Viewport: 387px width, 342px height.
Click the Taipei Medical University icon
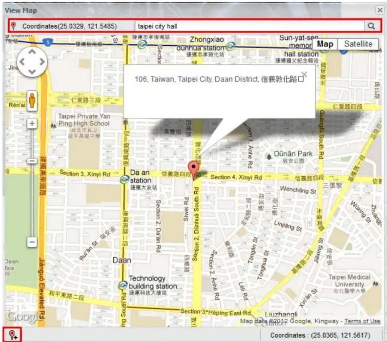[376, 284]
